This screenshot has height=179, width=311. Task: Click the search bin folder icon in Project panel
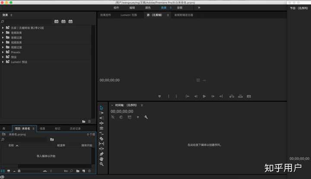tap(52, 140)
